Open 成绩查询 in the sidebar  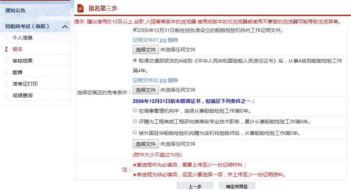tap(22, 95)
